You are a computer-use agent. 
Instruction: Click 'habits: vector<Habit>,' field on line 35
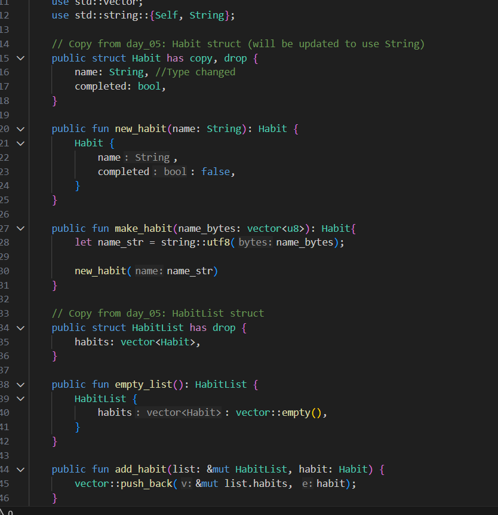tap(137, 342)
